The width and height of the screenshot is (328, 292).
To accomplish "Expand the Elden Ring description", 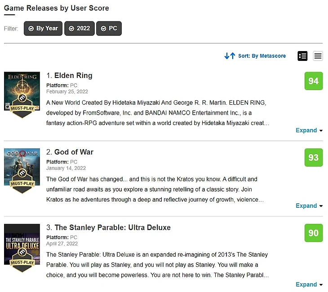I will coord(309,130).
